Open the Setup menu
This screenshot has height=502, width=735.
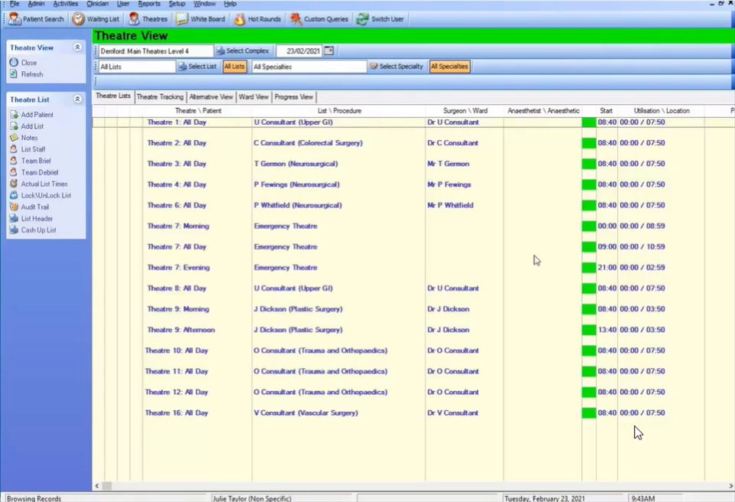pyautogui.click(x=177, y=4)
